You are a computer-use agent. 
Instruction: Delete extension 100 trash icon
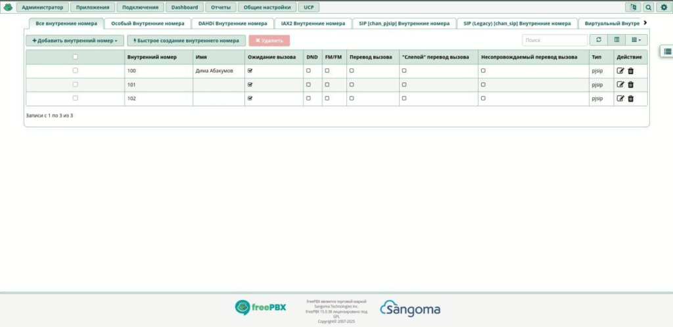(630, 71)
